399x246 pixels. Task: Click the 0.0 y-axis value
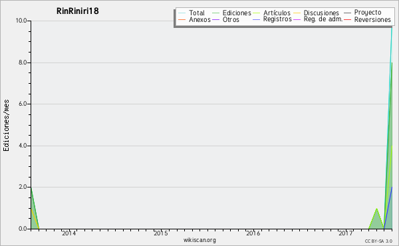click(x=23, y=229)
